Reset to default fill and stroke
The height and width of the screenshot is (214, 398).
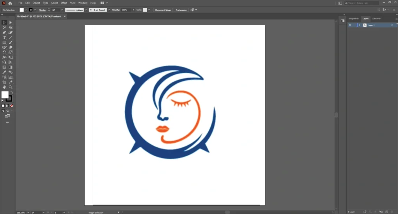coord(3,100)
